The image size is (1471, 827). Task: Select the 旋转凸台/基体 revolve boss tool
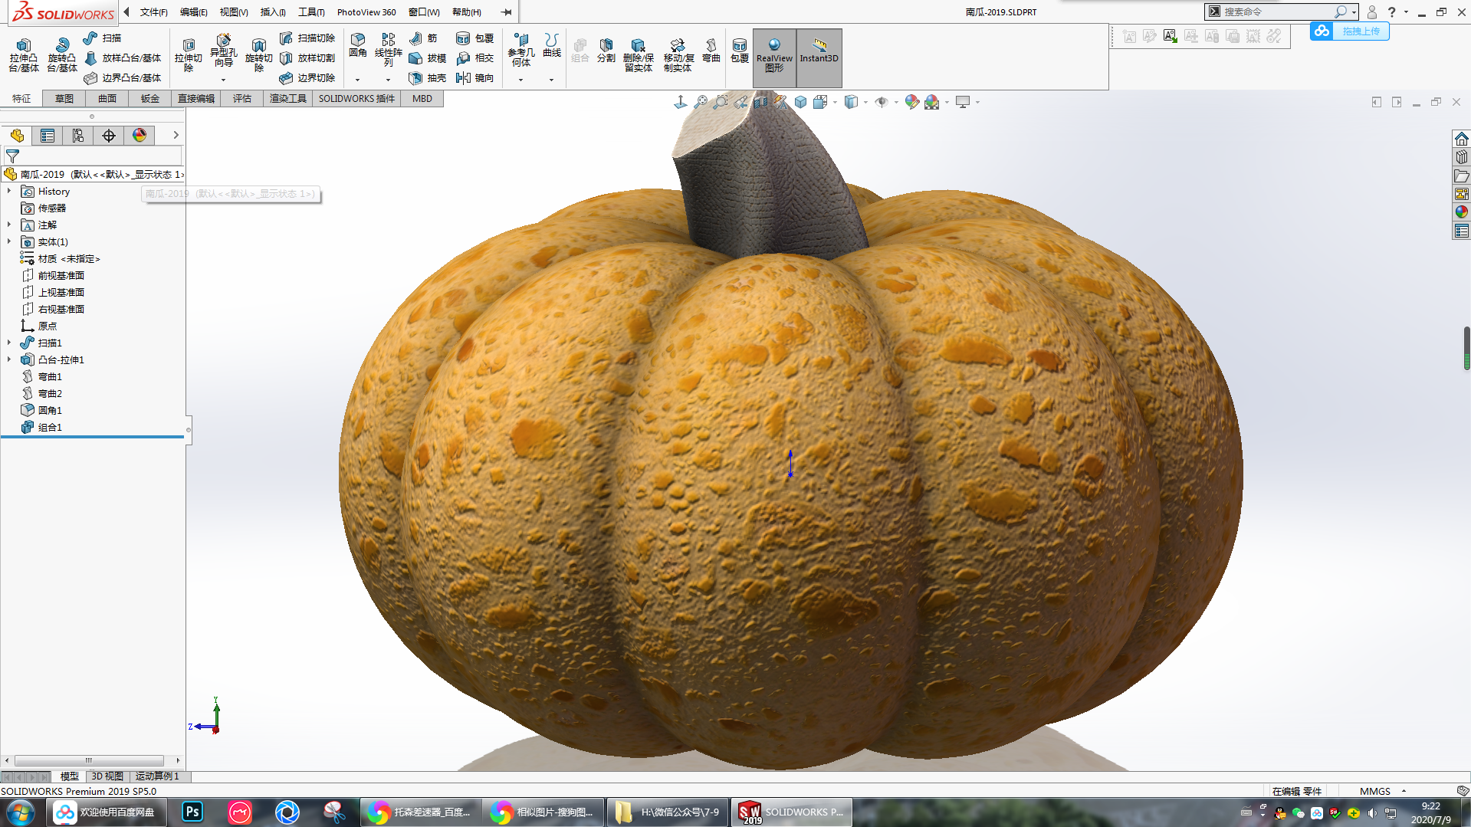tap(61, 54)
